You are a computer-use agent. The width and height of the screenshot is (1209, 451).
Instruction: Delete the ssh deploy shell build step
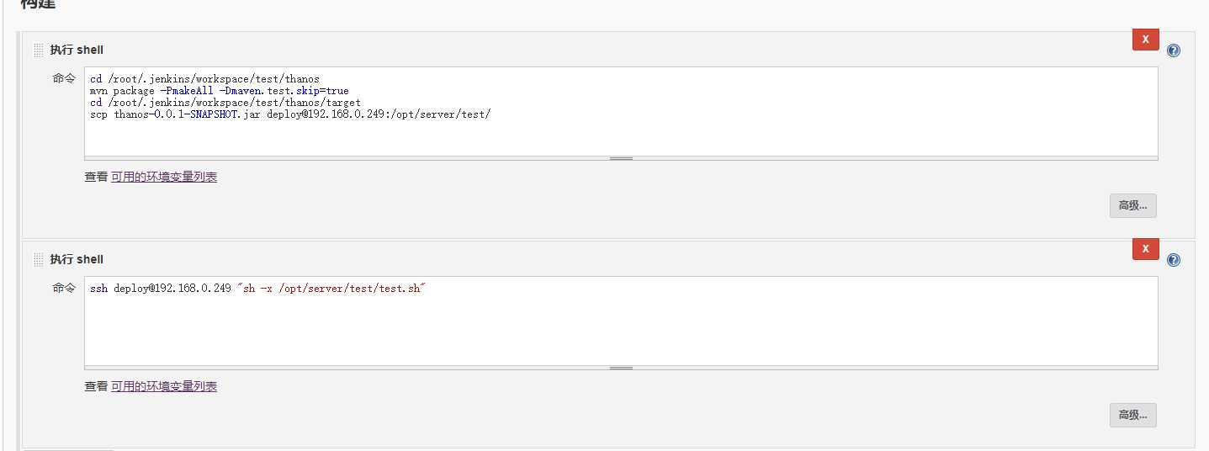[1145, 249]
